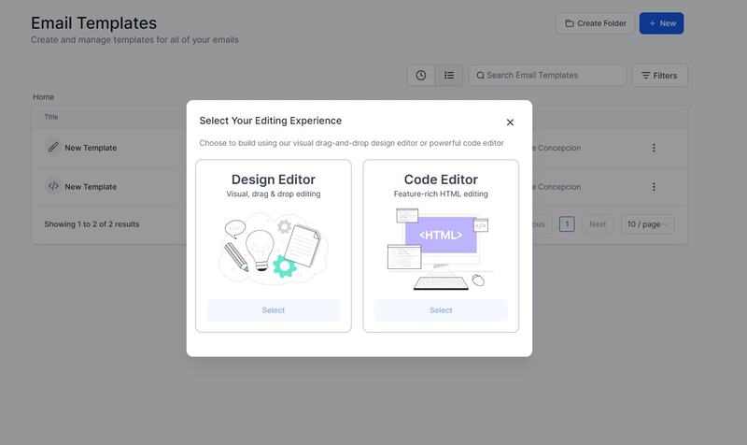The height and width of the screenshot is (445, 747).
Task: Focus the Search Email Templates field
Action: (547, 76)
